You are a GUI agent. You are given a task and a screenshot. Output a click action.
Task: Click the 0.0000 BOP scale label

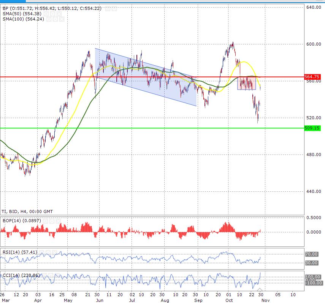pos(314,232)
